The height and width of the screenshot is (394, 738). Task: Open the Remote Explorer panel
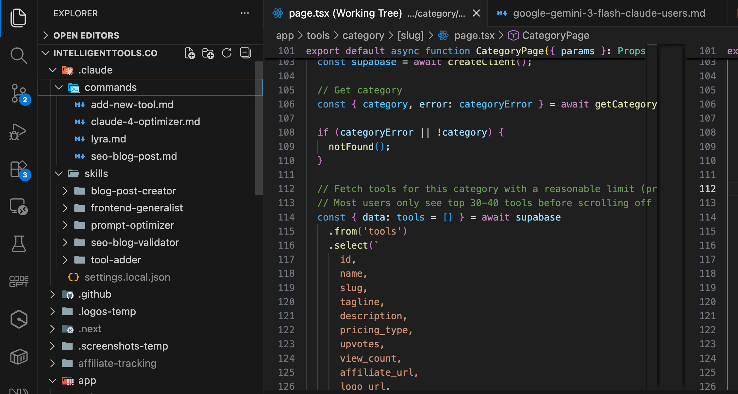pyautogui.click(x=19, y=206)
